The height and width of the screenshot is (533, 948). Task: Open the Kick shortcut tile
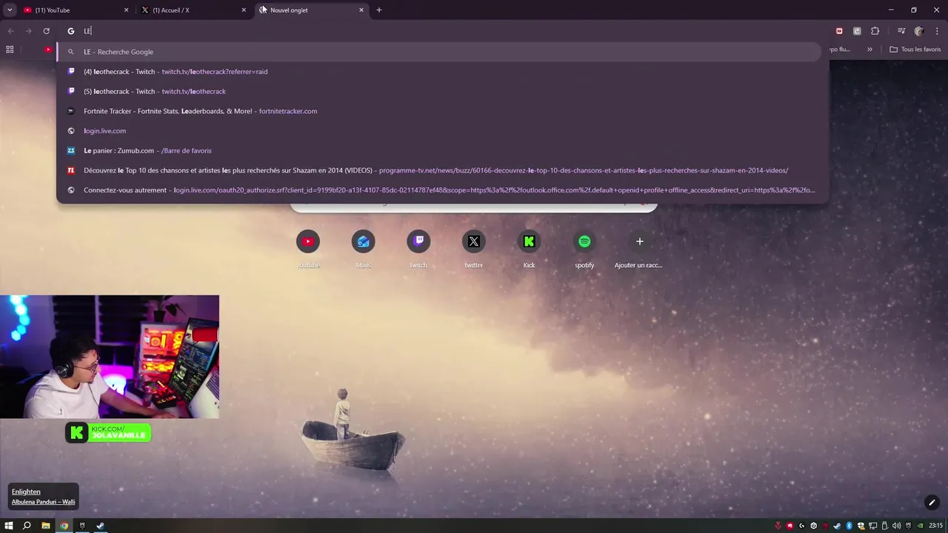529,249
